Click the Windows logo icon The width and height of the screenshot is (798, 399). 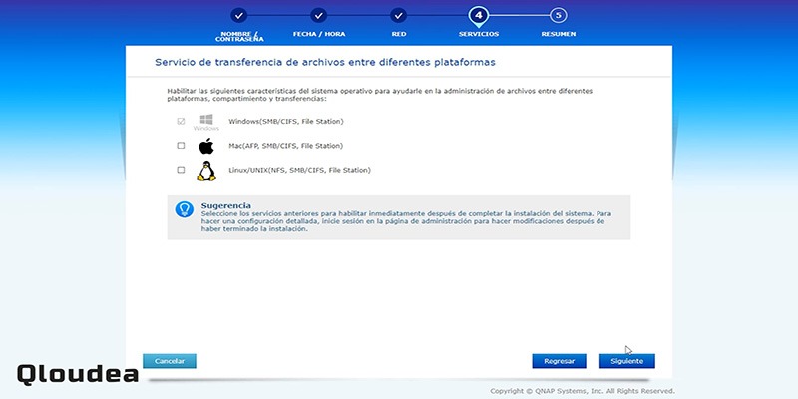206,120
